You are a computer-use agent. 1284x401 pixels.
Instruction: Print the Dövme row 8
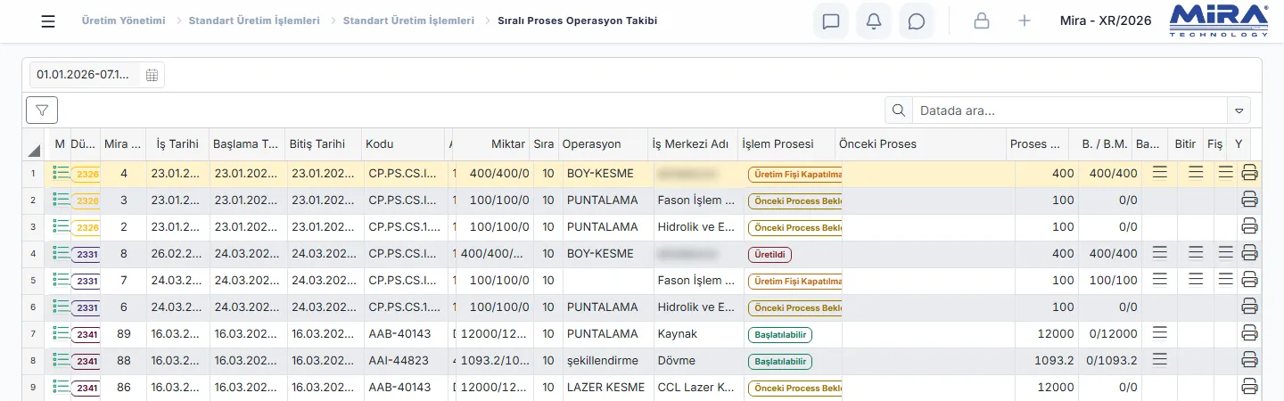(1249, 360)
